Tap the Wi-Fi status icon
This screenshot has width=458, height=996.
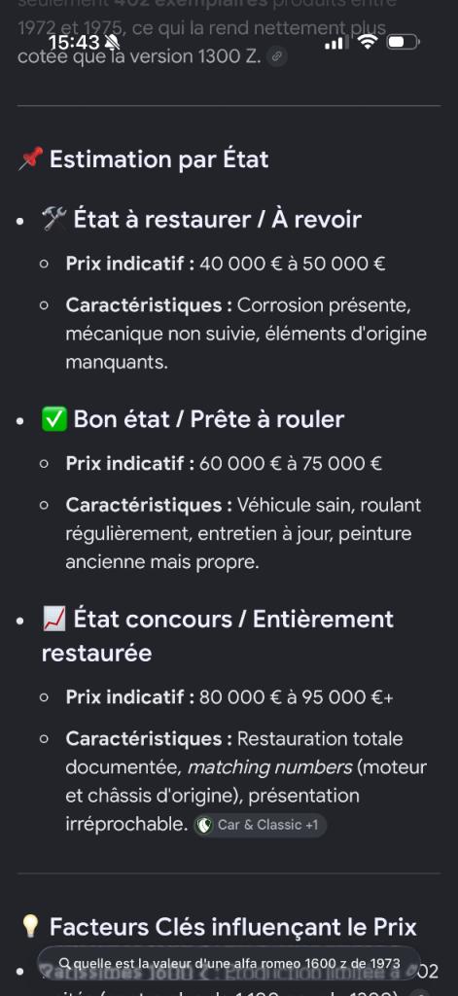[x=368, y=42]
